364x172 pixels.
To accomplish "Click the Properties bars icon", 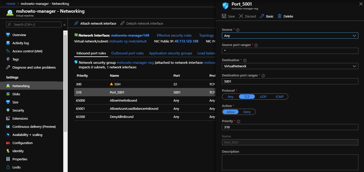I will tap(8, 159).
